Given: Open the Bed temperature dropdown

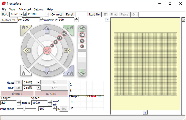Looking at the screenshot, I should [x=38, y=88].
